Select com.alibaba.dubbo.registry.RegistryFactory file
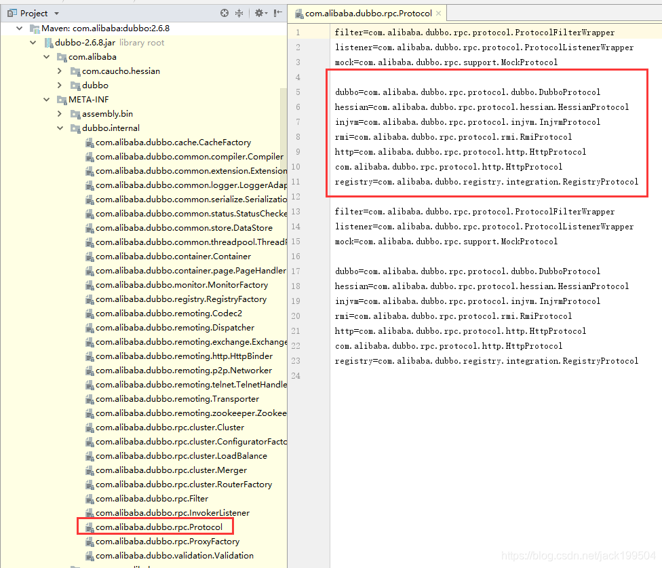 tap(181, 299)
